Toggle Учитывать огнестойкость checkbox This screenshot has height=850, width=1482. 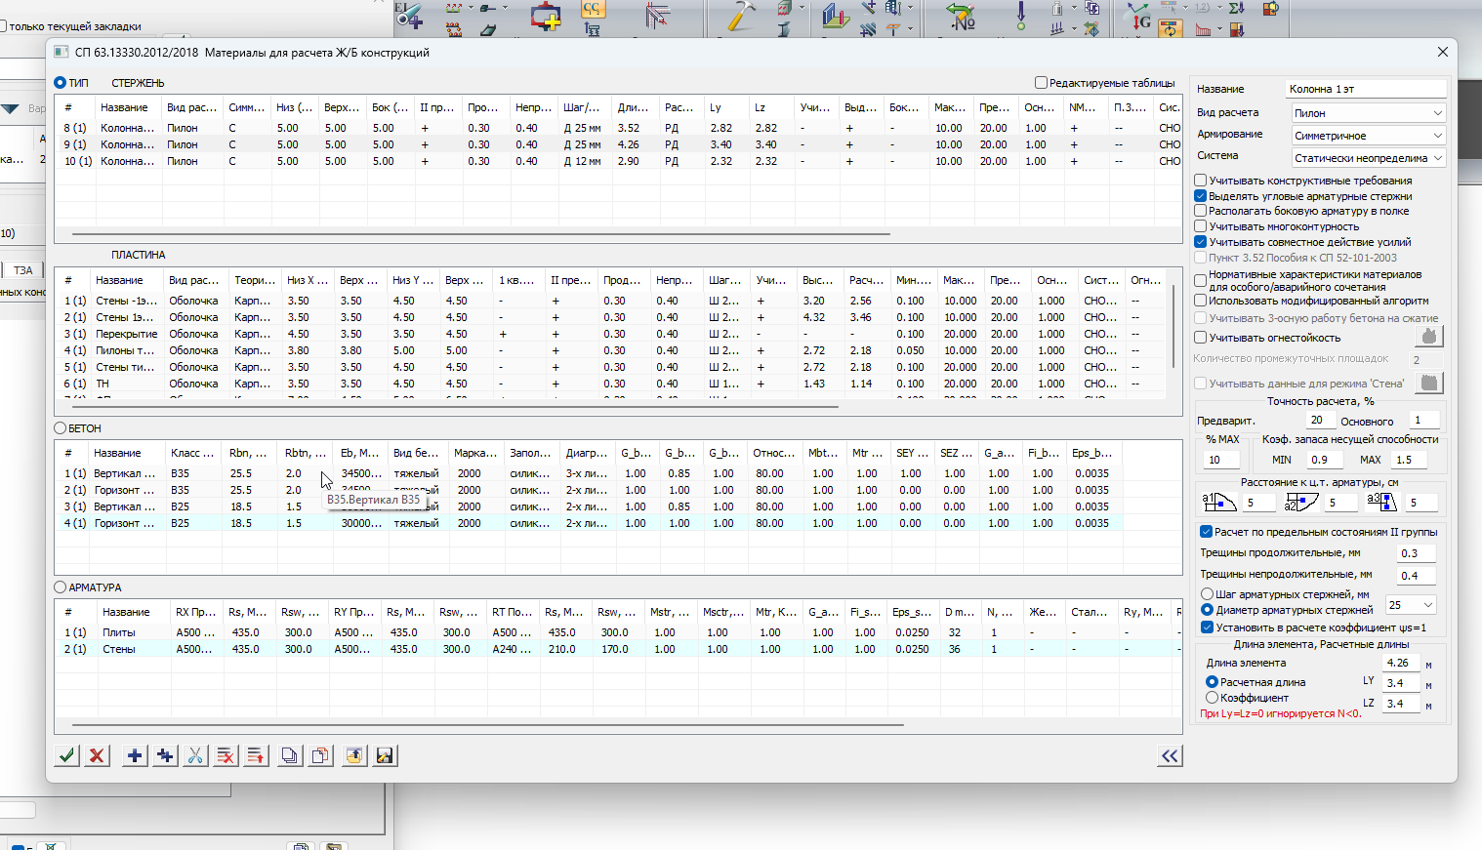coord(1201,338)
